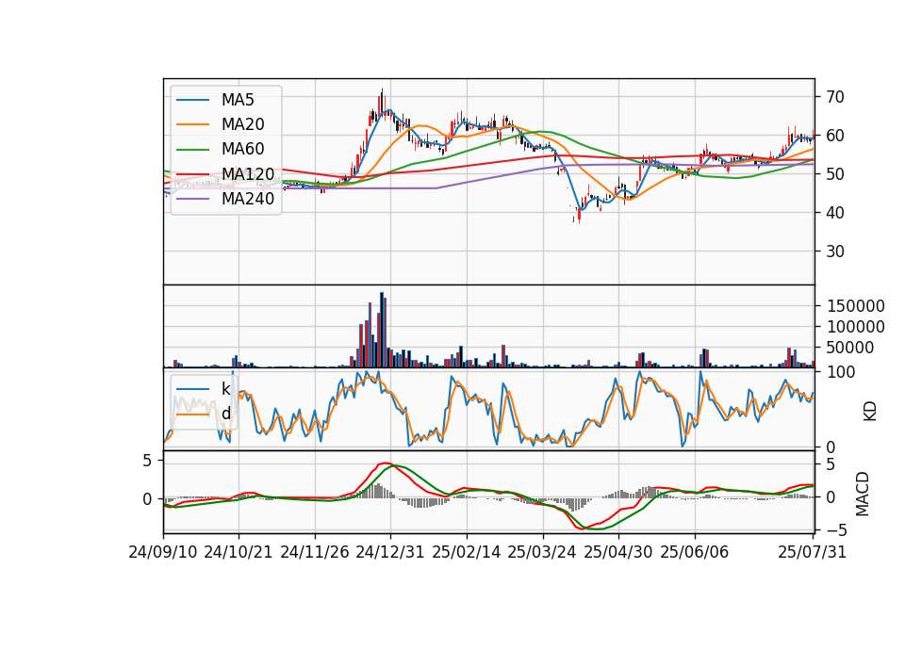The width and height of the screenshot is (905, 650).
Task: Click the MA60 legend label
Action: (x=243, y=149)
